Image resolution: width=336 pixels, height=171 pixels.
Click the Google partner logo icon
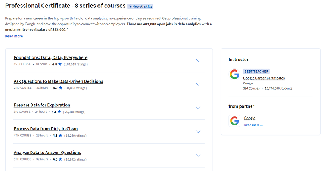point(234,121)
